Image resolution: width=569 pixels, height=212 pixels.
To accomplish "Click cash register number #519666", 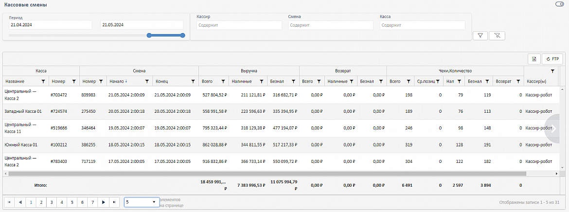I will [x=59, y=128].
